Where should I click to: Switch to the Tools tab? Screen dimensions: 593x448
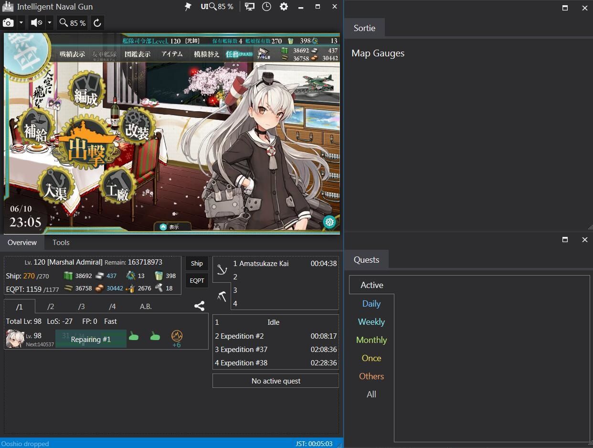click(x=61, y=242)
